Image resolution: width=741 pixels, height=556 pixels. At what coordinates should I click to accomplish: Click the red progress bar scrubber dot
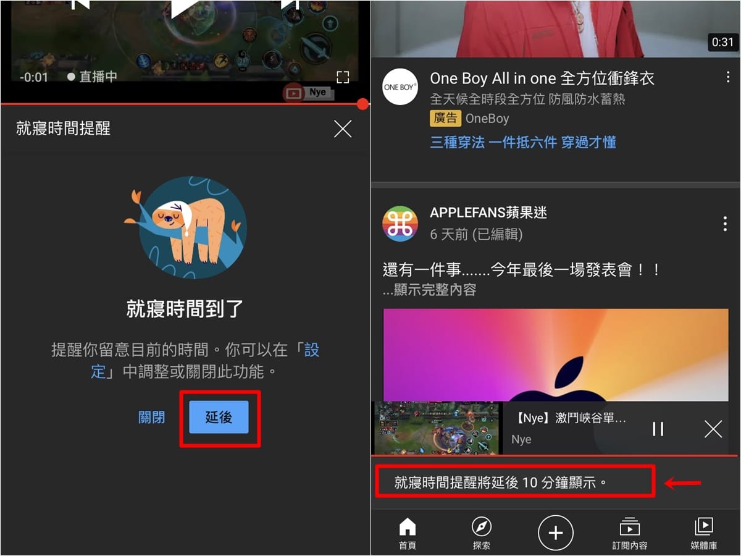(x=362, y=104)
